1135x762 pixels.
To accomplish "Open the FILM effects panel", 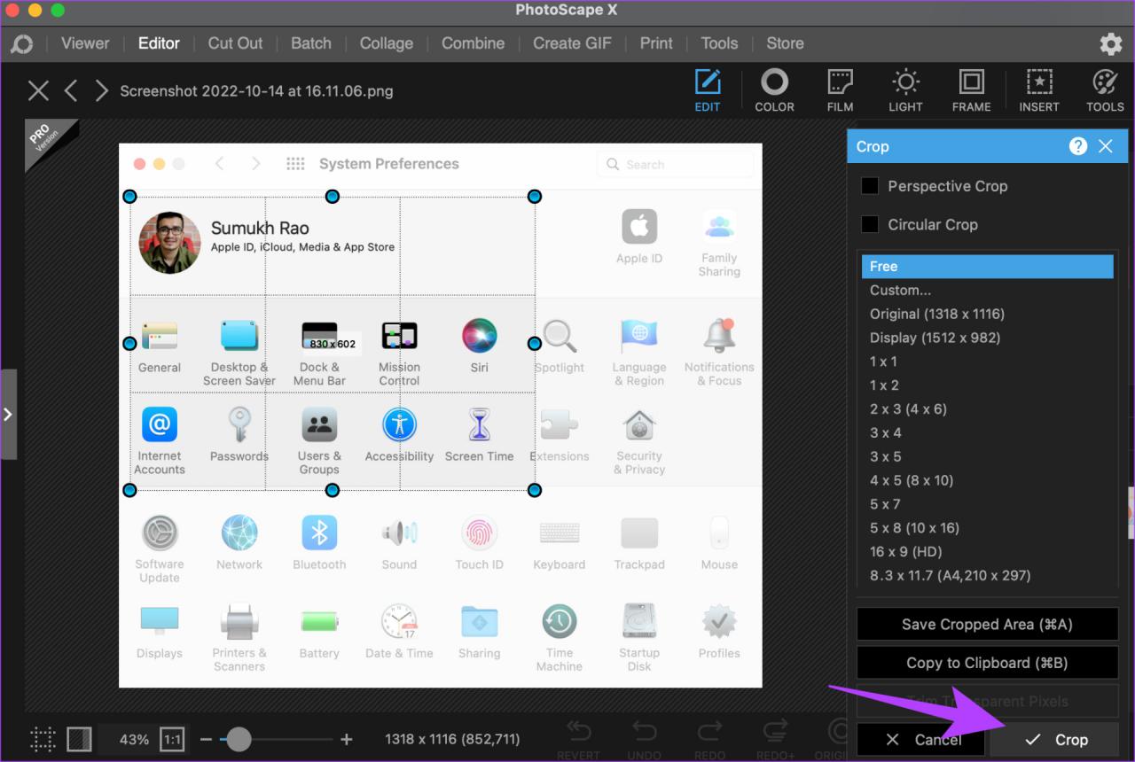I will tap(840, 91).
